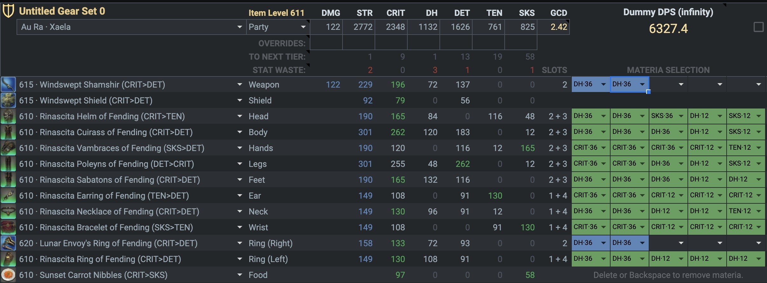Screen dimensions: 767x283
Task: Click the shield icon beside gear set name
Action: [8, 11]
